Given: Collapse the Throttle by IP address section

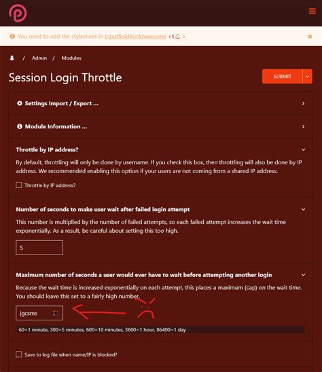Looking at the screenshot, I should [x=303, y=150].
